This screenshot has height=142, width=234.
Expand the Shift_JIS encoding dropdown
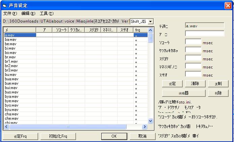(151, 22)
